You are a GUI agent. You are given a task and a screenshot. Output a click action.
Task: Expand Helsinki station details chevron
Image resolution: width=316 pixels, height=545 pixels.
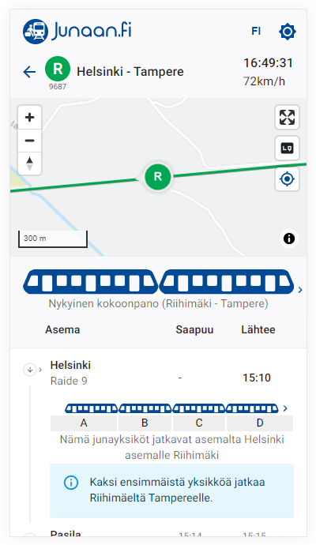tap(40, 370)
